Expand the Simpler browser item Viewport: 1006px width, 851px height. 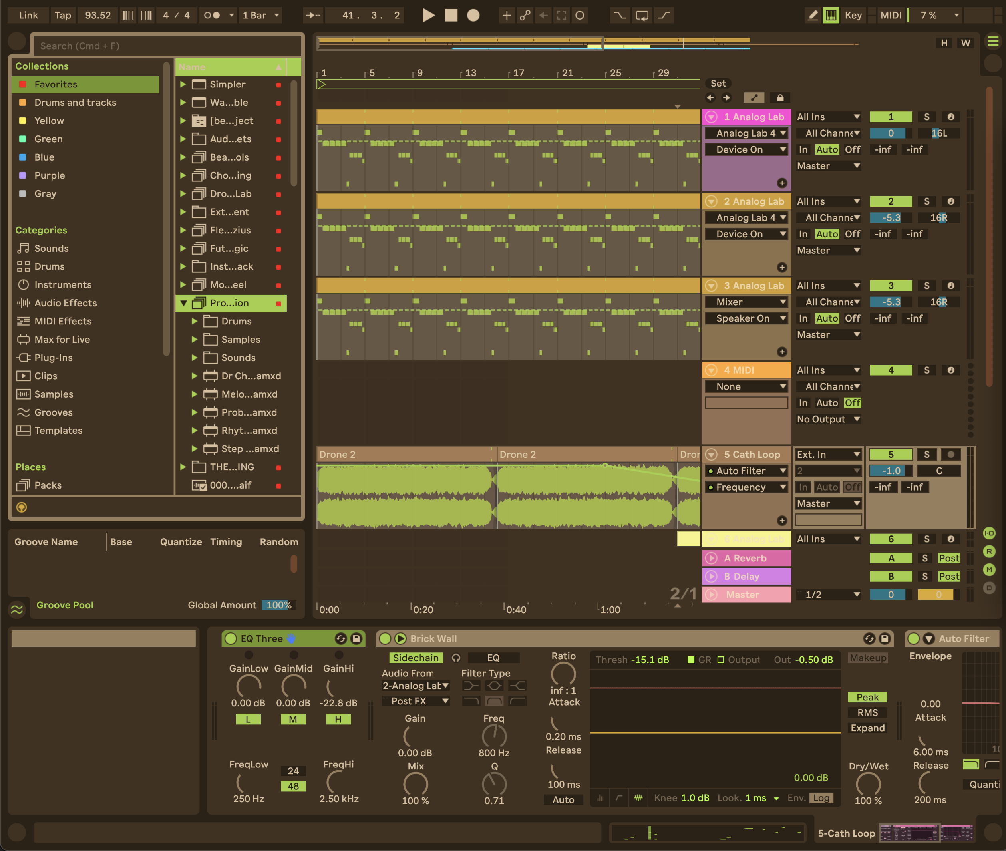click(x=183, y=84)
